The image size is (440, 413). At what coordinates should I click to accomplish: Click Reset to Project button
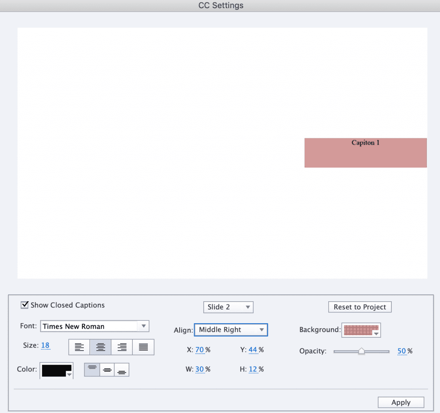click(360, 307)
